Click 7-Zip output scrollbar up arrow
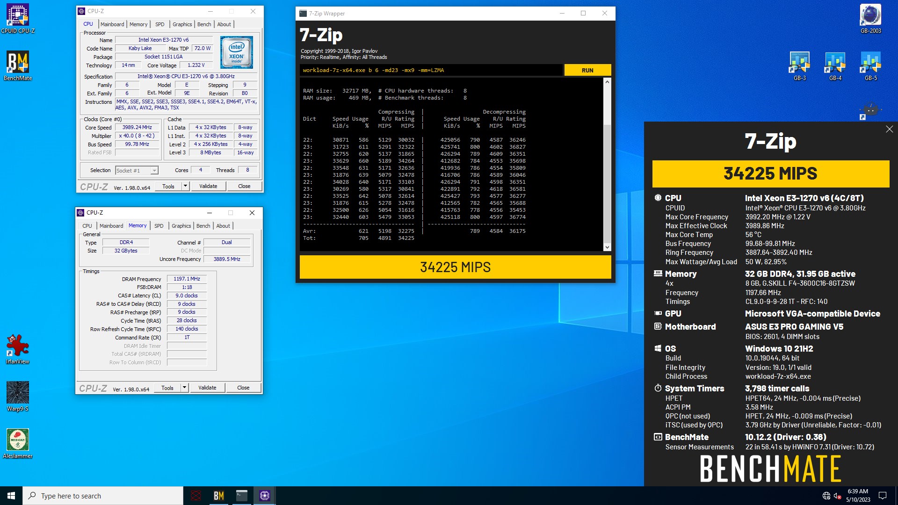 607,82
